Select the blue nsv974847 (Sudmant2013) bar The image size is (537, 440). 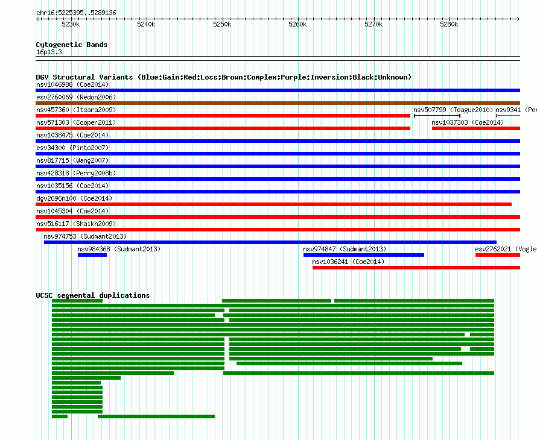363,255
